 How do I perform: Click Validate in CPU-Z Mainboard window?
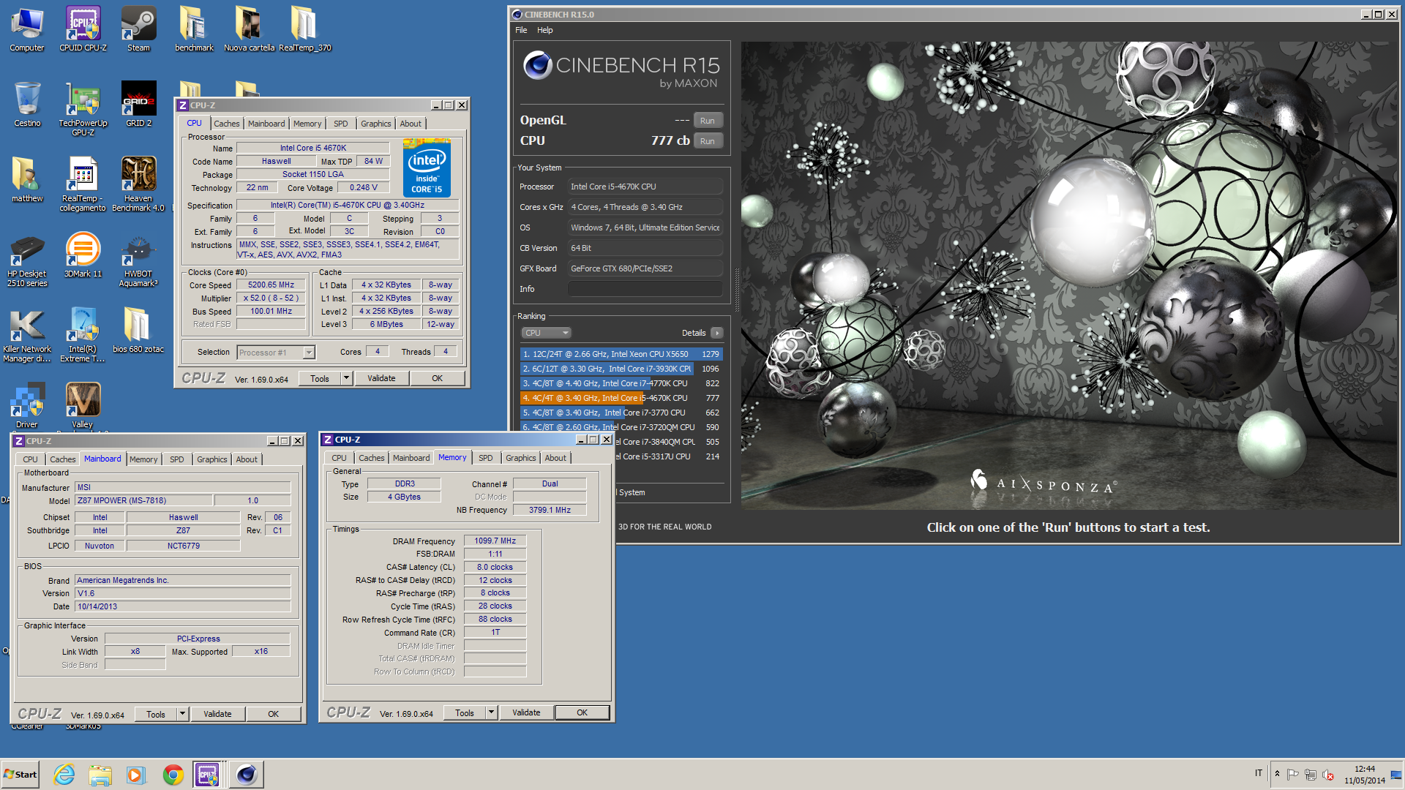(x=217, y=714)
